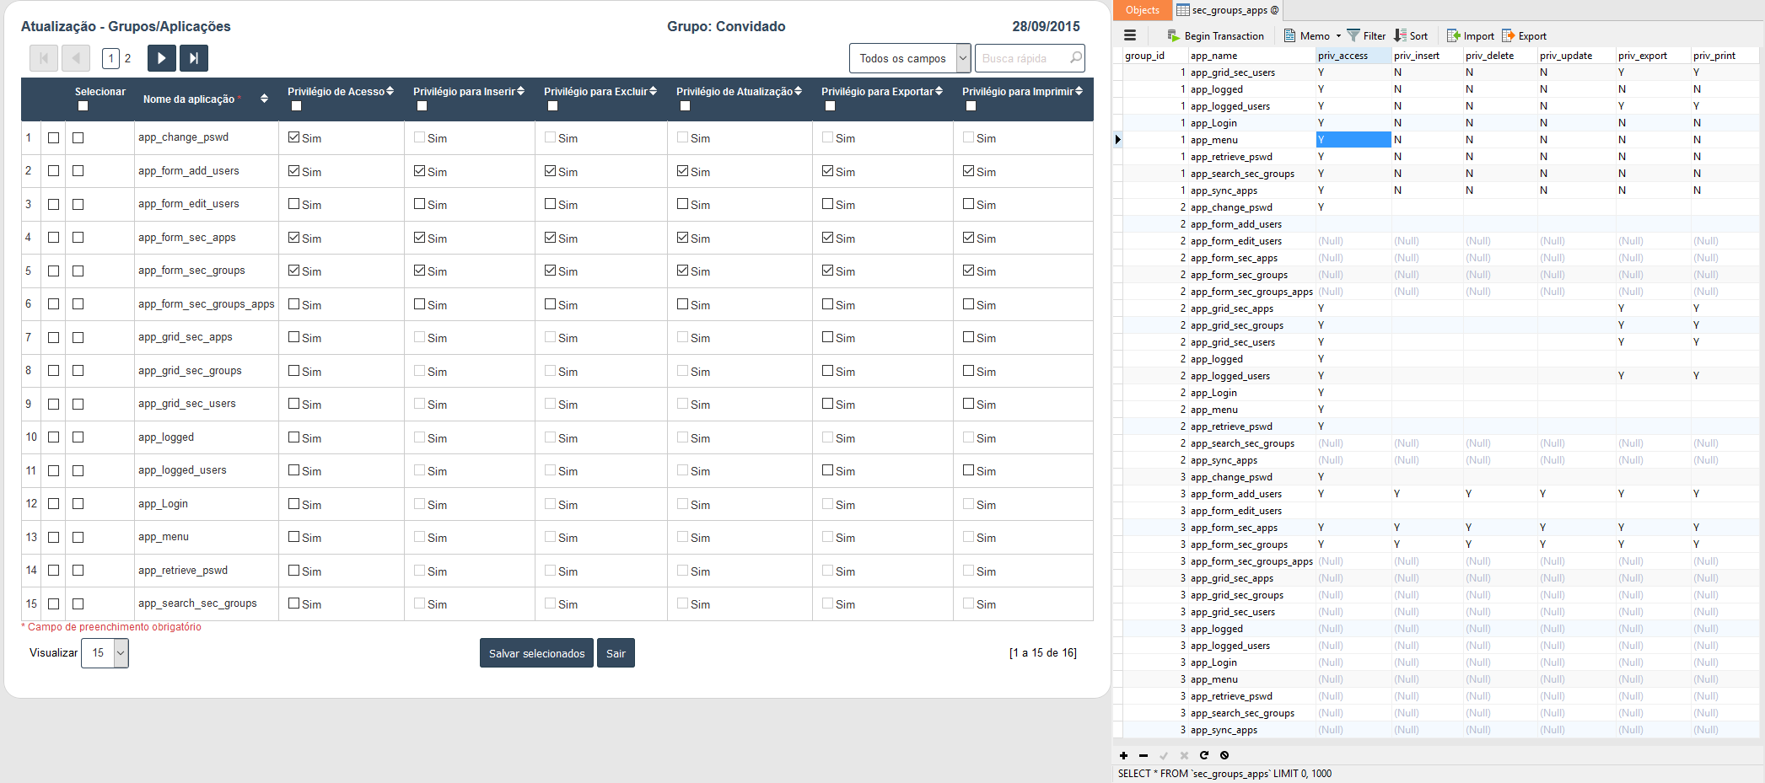Select the sec_groups_apps table tab
1765x783 pixels.
[1228, 10]
